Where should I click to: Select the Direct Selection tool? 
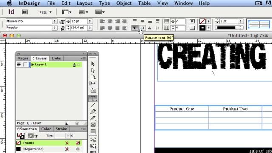coord(93,71)
